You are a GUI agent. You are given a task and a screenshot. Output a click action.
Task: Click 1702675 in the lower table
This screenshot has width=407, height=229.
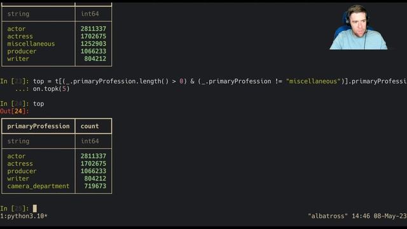coord(93,164)
